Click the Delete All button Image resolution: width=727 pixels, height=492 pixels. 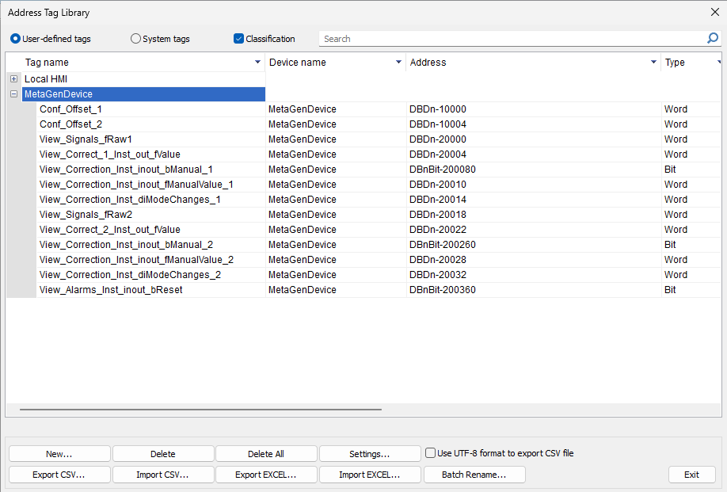266,454
